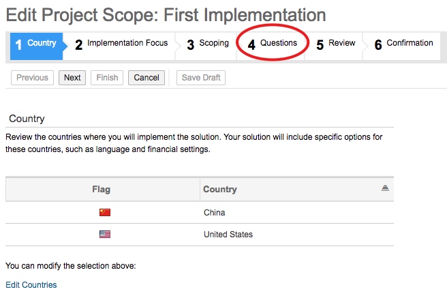
Task: Cancel the project scope edit
Action: (x=147, y=78)
